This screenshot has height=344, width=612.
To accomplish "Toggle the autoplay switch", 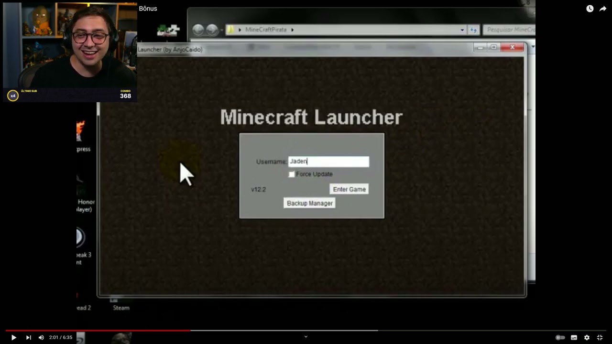I will click(x=560, y=337).
